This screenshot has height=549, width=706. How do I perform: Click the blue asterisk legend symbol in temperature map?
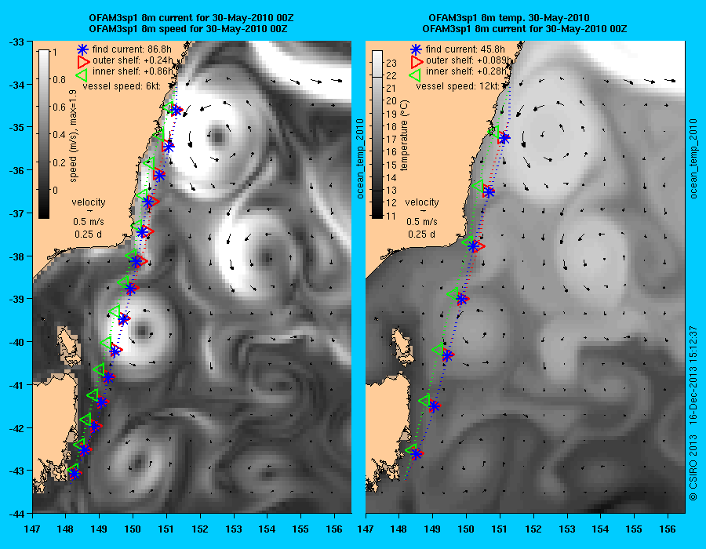[x=416, y=49]
